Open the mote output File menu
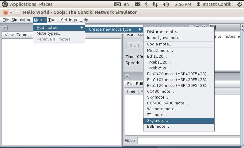The image size is (244, 148). pos(130,84)
